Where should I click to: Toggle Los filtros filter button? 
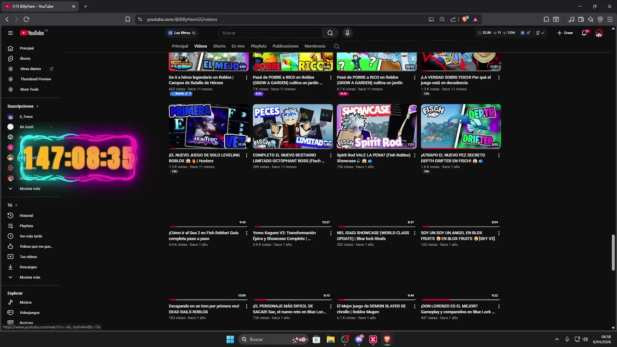tap(181, 33)
